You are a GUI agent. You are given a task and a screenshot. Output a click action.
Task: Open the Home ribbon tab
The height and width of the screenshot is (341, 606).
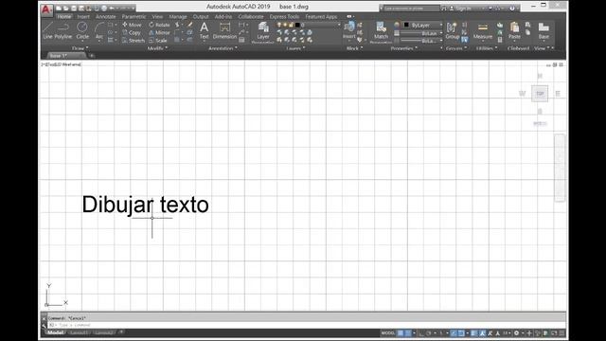(x=64, y=17)
